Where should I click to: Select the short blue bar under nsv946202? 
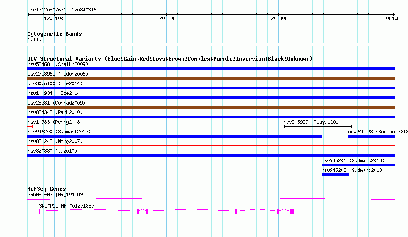click(x=335, y=175)
